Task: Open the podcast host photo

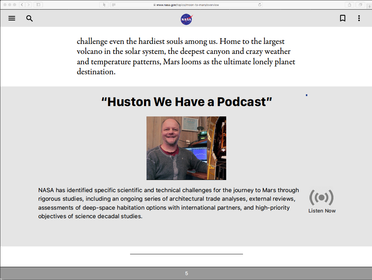Action: 186,148
